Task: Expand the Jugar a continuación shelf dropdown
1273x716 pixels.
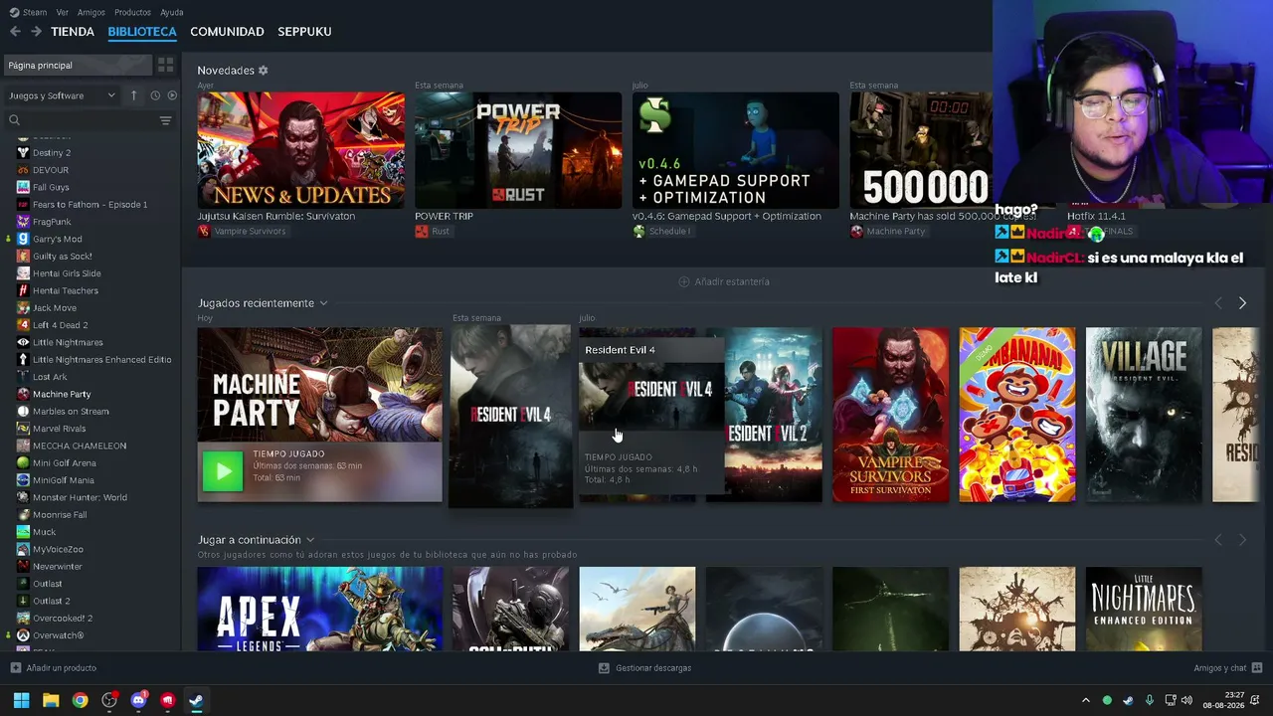Action: tap(310, 540)
